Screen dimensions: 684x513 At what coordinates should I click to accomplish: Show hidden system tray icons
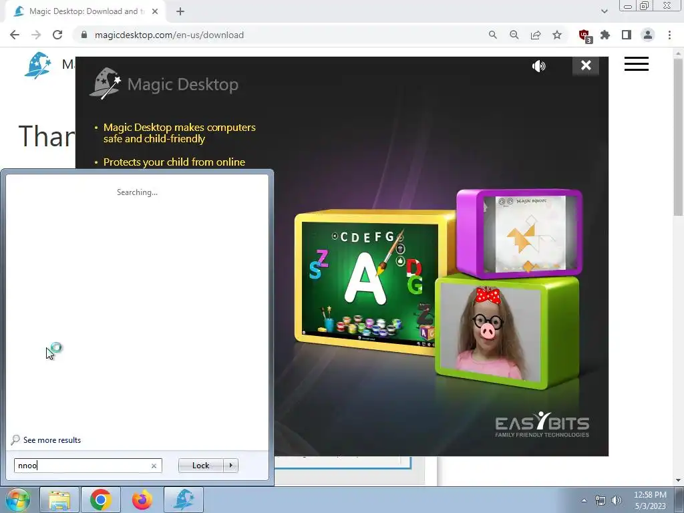(584, 500)
